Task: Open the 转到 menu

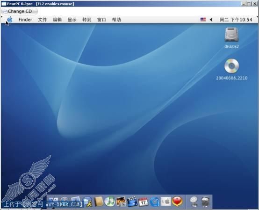Action: point(86,20)
